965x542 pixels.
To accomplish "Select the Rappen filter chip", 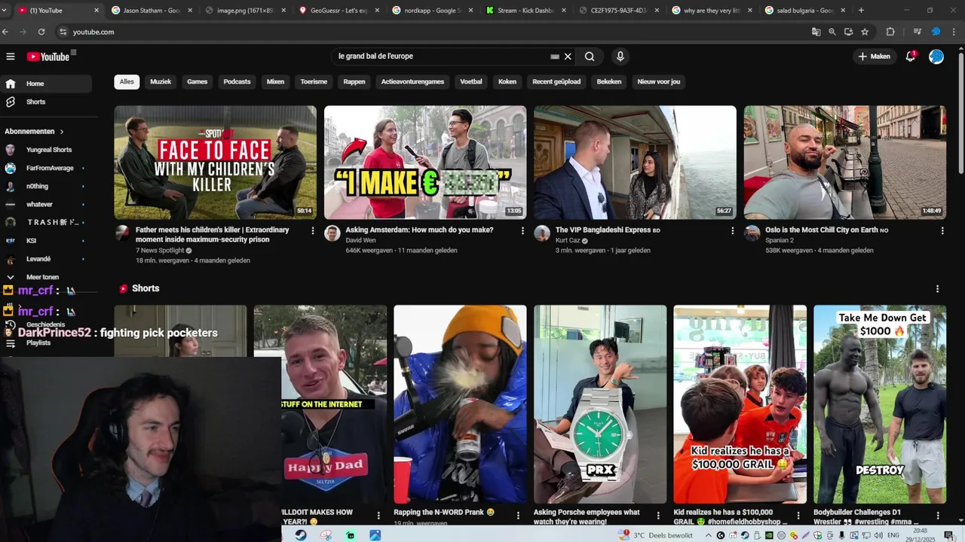I will 354,81.
